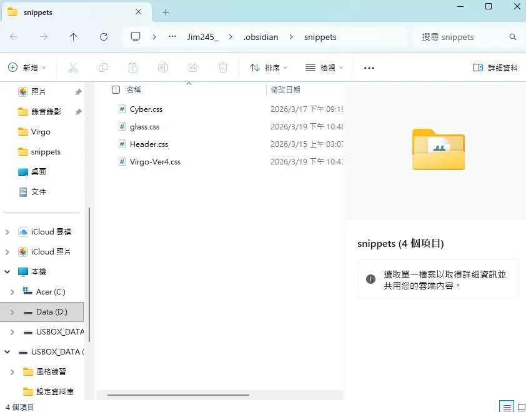Click .obsidian in the address breadcrumb

[262, 37]
